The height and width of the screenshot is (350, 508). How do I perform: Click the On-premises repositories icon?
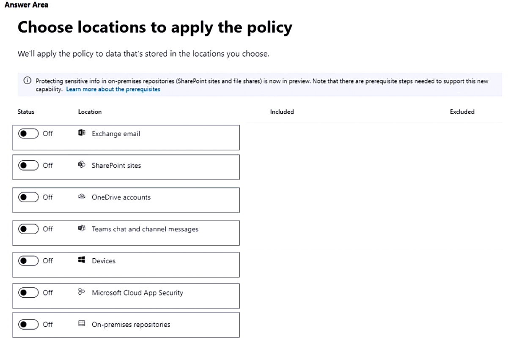[82, 324]
